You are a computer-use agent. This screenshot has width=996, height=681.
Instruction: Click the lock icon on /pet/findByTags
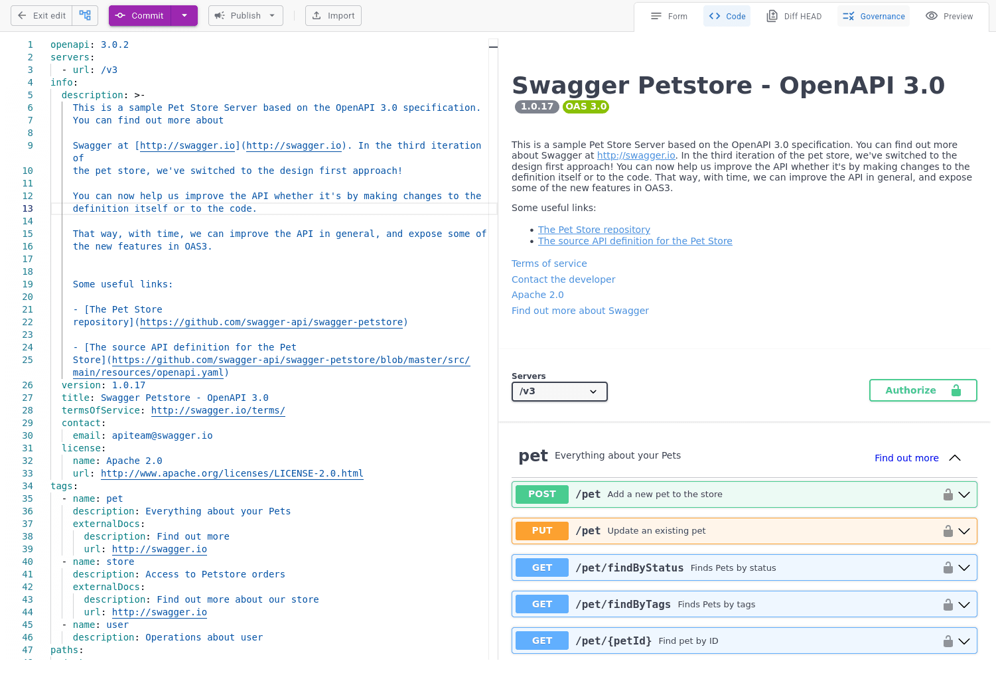pos(948,604)
